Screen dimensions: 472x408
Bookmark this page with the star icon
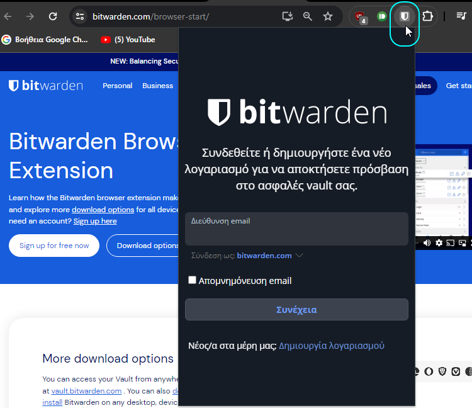328,16
